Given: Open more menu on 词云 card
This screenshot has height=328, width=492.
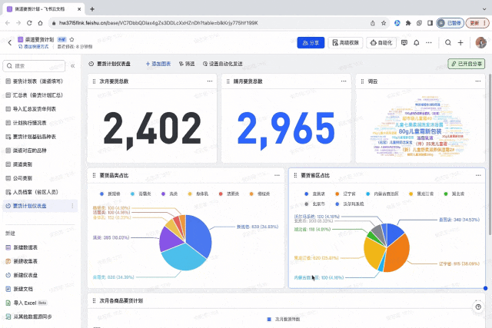Looking at the screenshot, I should click(x=478, y=81).
